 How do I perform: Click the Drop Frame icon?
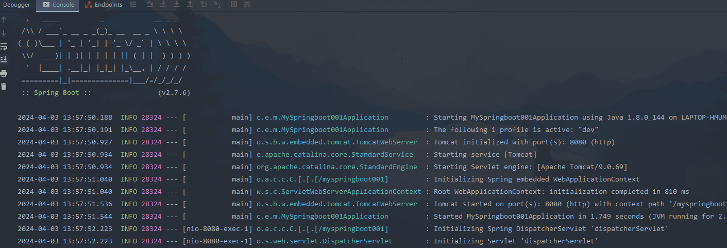[204, 5]
